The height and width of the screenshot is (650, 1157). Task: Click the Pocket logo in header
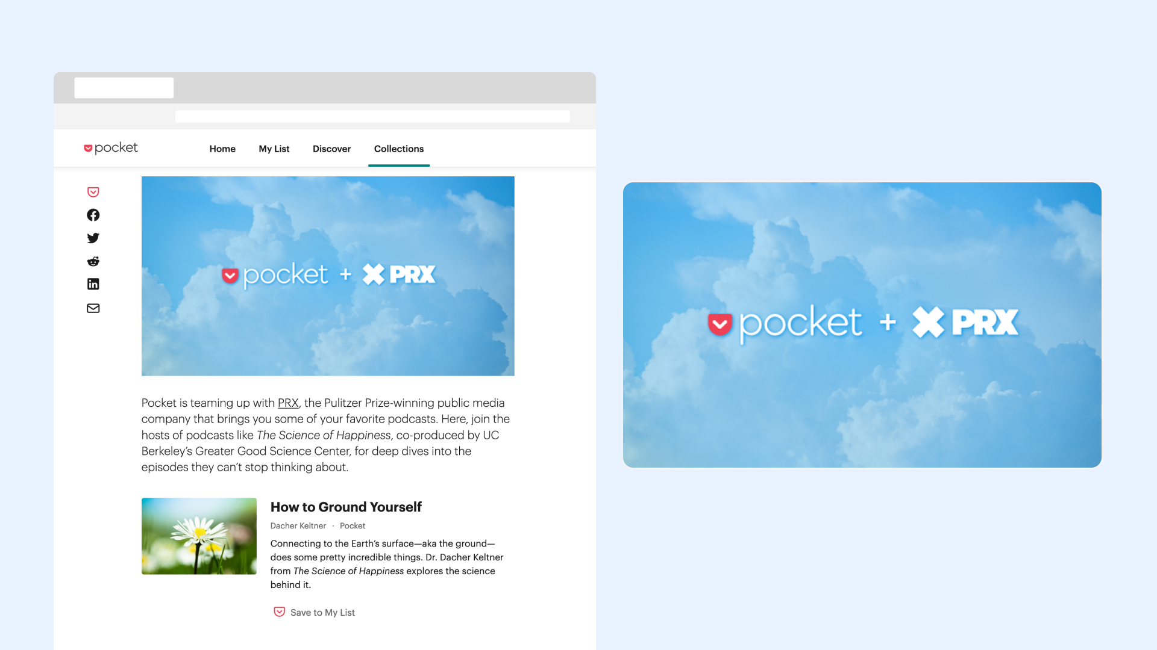click(111, 148)
